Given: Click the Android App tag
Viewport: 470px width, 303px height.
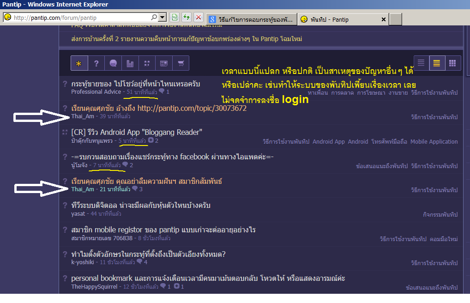Looking at the screenshot, I should (x=329, y=142).
